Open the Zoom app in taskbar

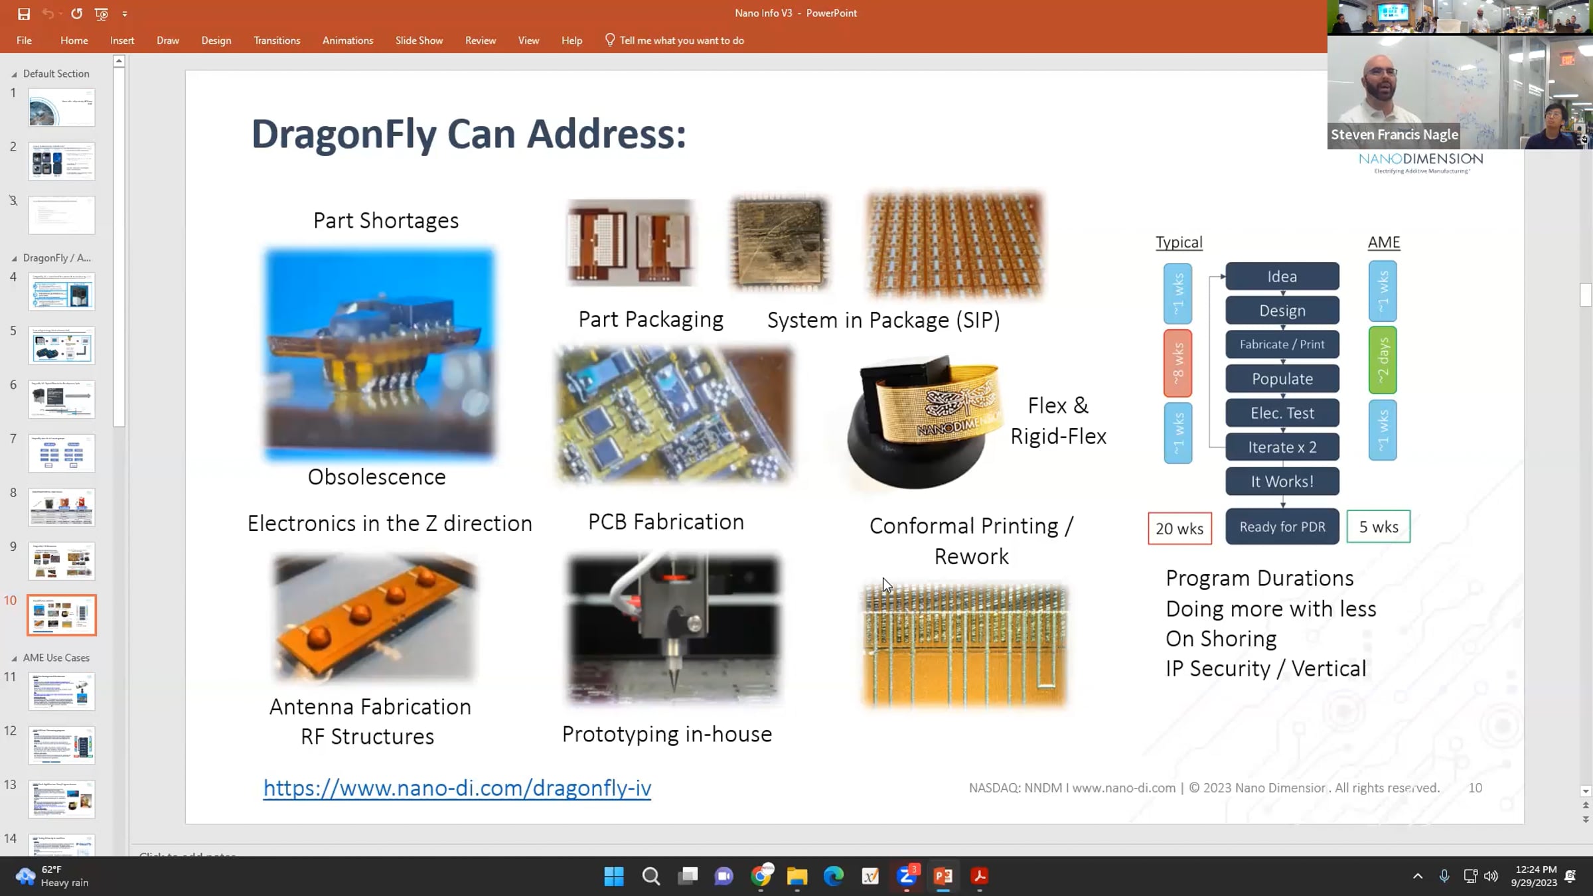(907, 876)
